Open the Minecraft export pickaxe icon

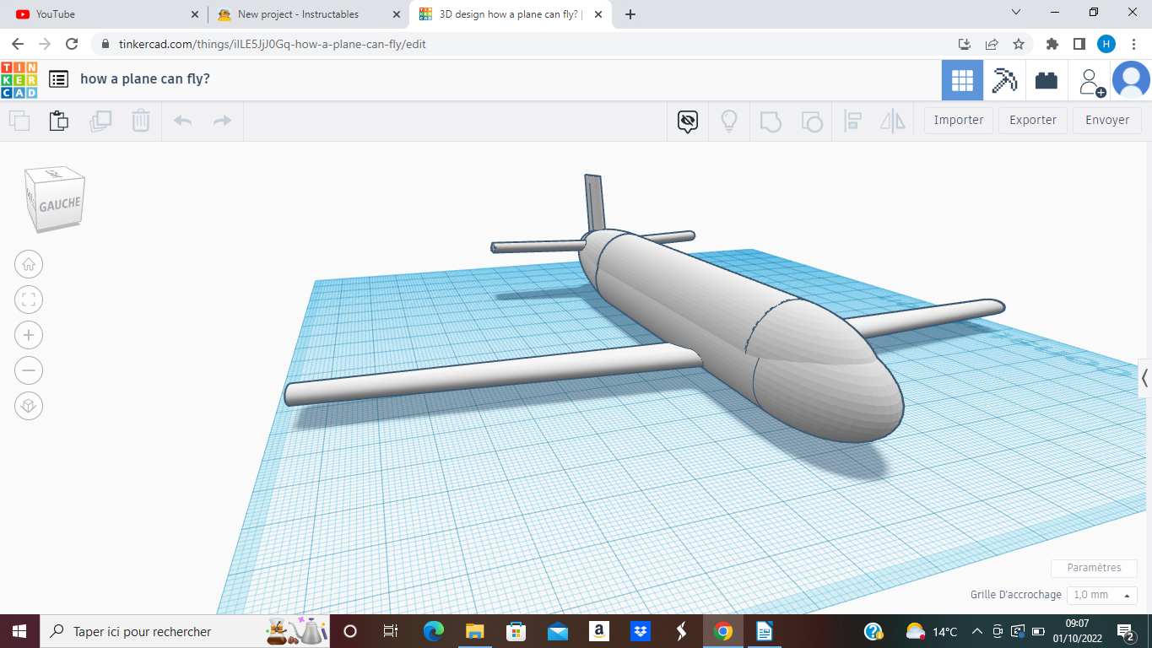point(1003,79)
